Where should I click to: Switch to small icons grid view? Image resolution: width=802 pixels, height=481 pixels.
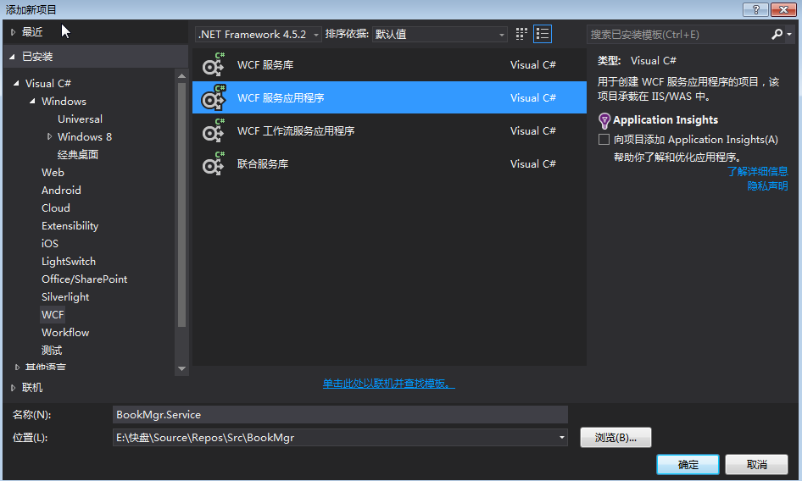(521, 34)
